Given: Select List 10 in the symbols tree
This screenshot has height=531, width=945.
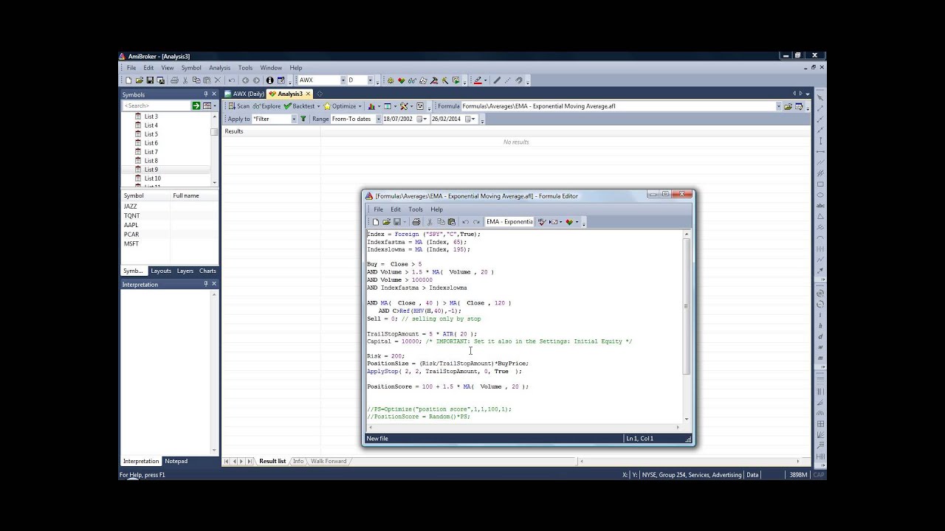Looking at the screenshot, I should point(152,178).
